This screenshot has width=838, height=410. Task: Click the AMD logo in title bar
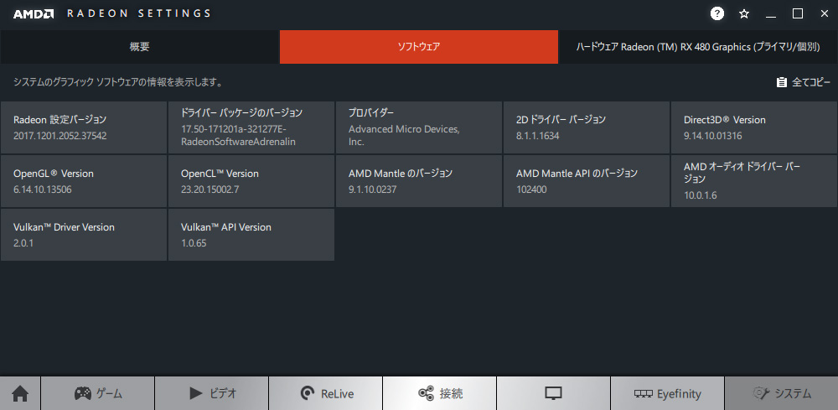[34, 14]
